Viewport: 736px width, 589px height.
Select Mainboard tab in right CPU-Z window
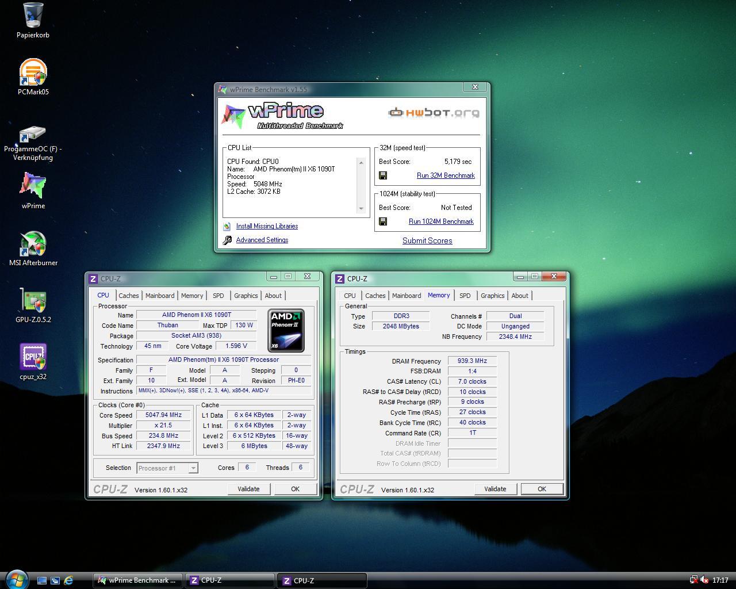pyautogui.click(x=407, y=296)
